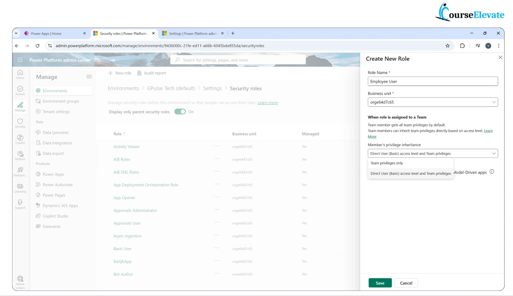This screenshot has width=513, height=296.
Task: Open Tenant settings in Manage menu
Action: 56,112
